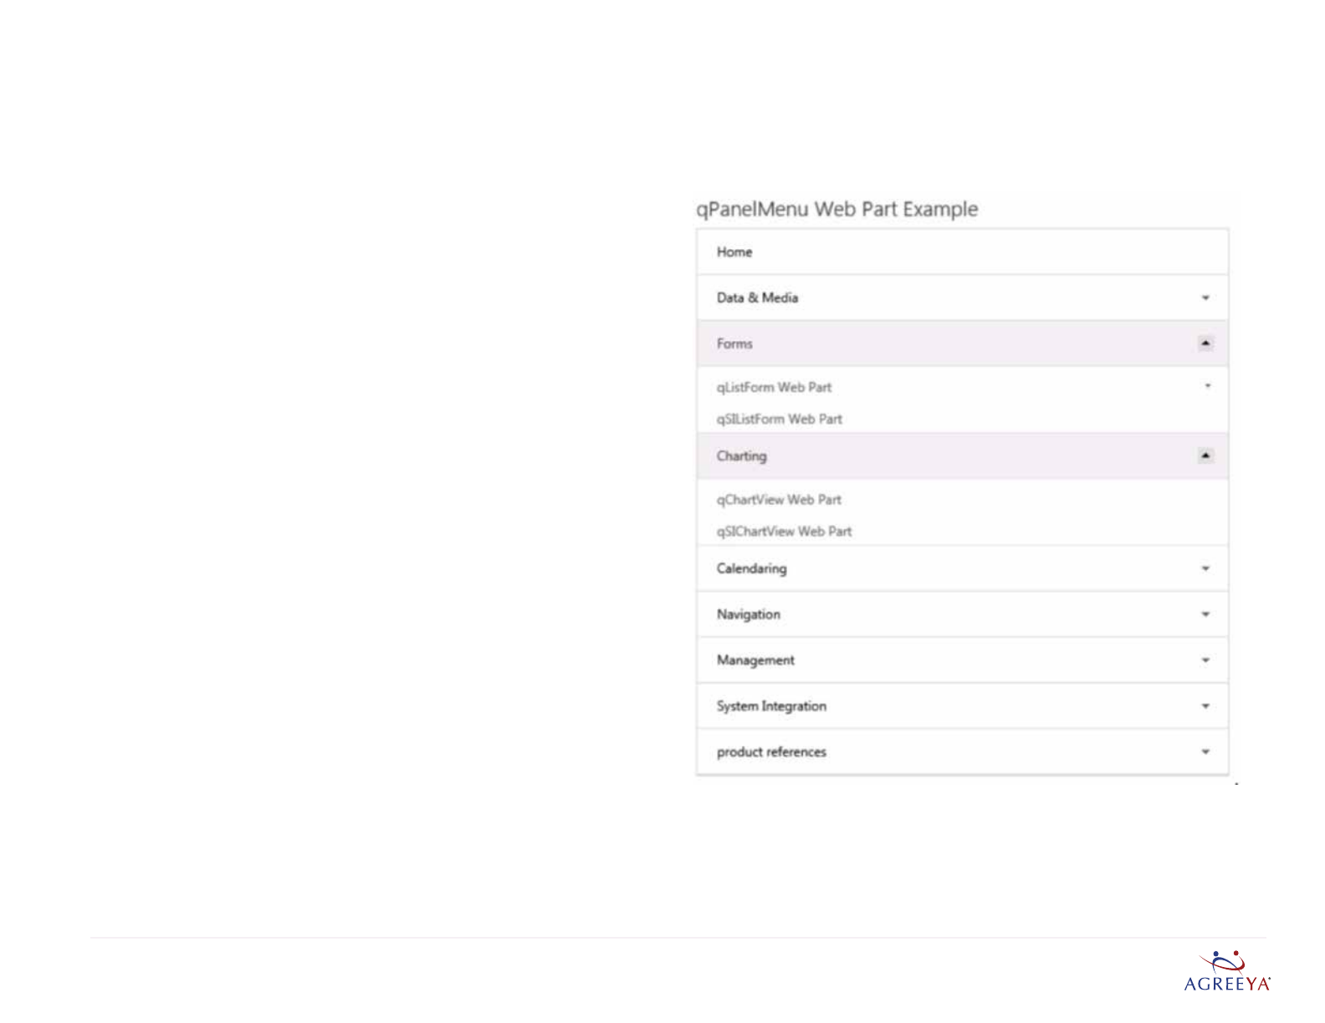Open the qSIListForm Web Part link

coord(779,420)
